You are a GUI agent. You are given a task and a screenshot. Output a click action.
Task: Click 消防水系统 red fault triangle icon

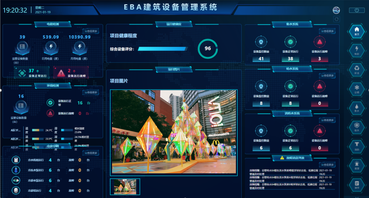point(320,131)
